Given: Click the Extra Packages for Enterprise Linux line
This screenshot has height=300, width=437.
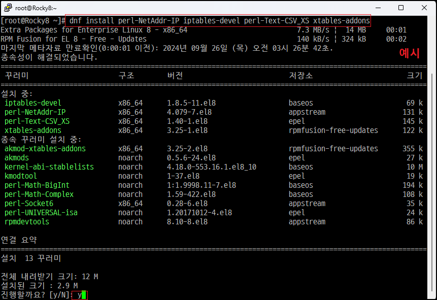Looking at the screenshot, I should pos(94,30).
